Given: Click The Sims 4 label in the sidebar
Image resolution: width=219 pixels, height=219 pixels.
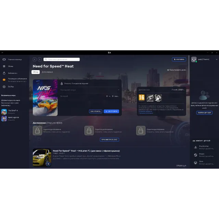Looking at the screenshot, I should click(13, 111).
